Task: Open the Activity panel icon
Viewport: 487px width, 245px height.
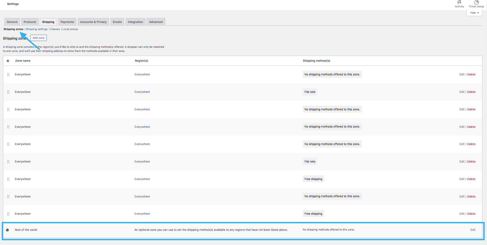Action: click(459, 2)
